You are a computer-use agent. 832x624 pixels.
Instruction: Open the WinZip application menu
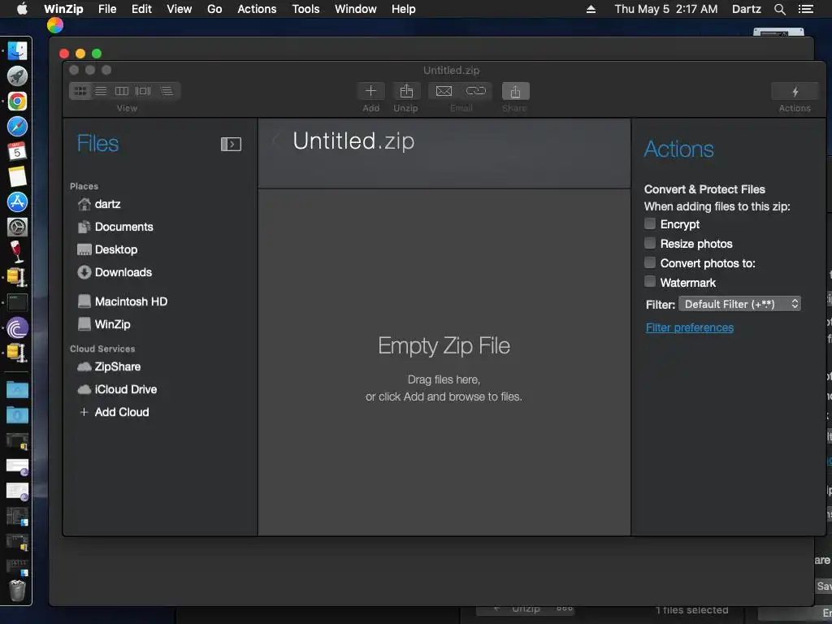coord(63,9)
